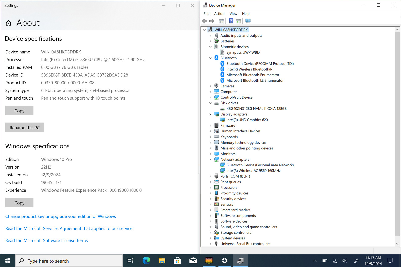Select Bluetooth Device (Personal Area Network)
Image resolution: width=401 pixels, height=267 pixels.
[260, 165]
